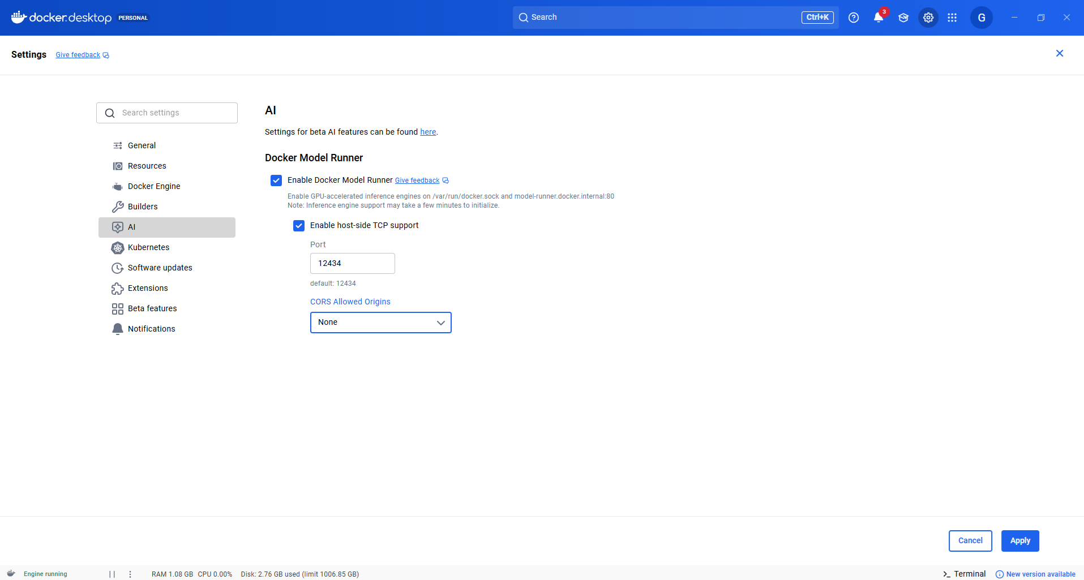Open the Builders settings page
This screenshot has height=580, width=1084.
[167, 207]
